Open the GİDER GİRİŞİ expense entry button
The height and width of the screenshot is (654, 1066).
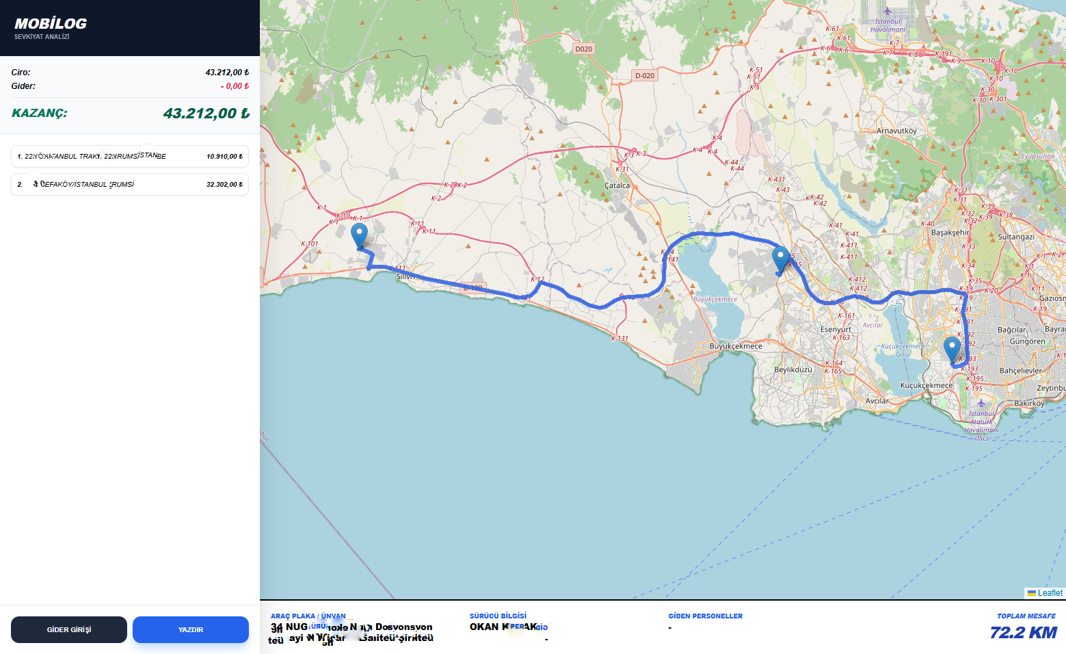69,629
